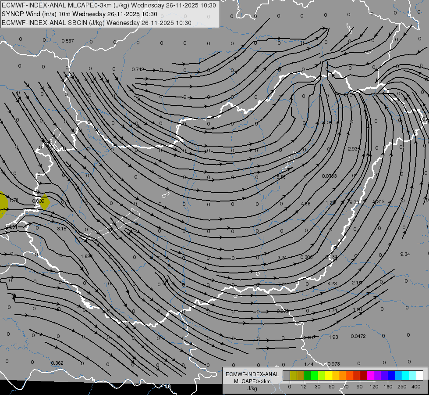Click the map value 8.23
This screenshot has height=395, width=429.
pyautogui.click(x=332, y=284)
